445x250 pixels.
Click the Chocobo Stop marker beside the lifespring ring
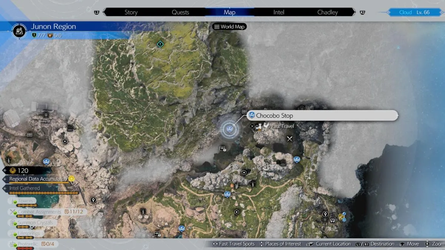296,159
